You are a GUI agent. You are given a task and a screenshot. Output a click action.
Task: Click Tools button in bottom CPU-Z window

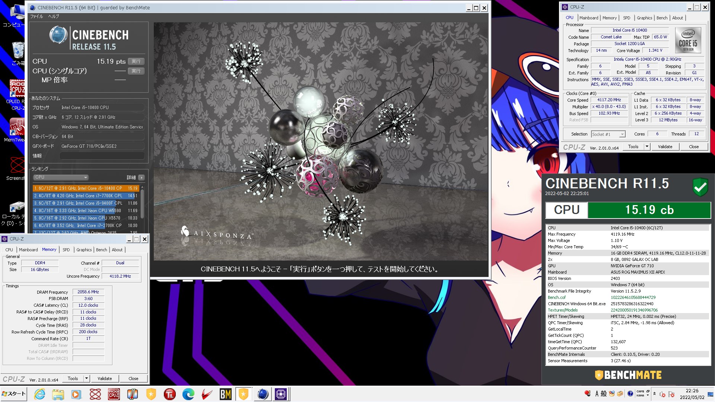tap(73, 379)
